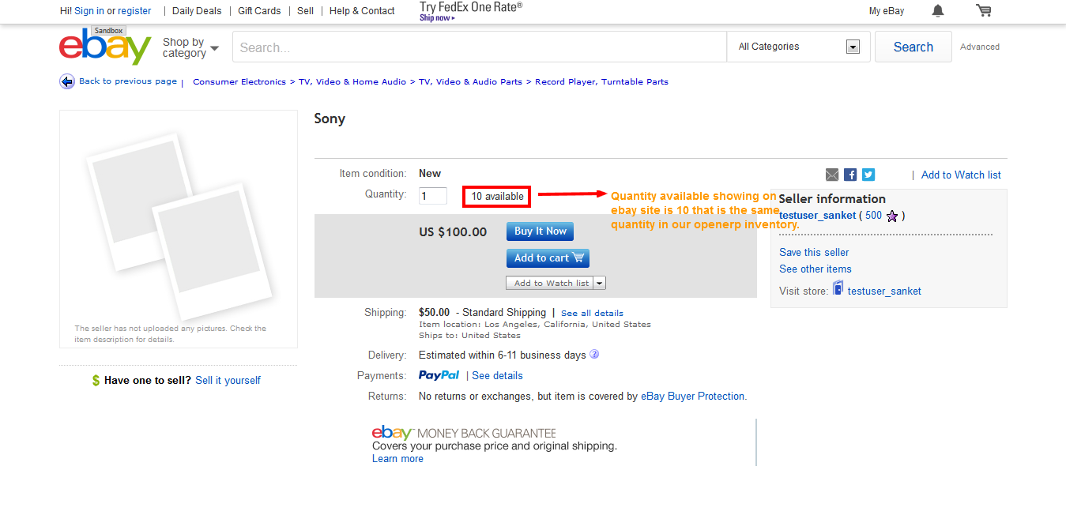Click the green dollar sign icon

pyautogui.click(x=96, y=381)
